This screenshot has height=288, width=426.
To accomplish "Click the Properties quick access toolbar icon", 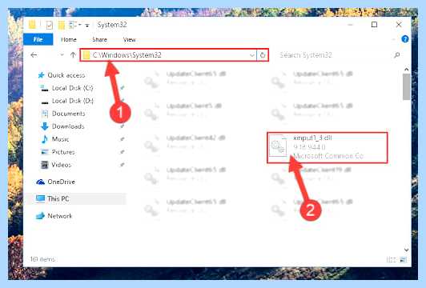I will (49, 25).
